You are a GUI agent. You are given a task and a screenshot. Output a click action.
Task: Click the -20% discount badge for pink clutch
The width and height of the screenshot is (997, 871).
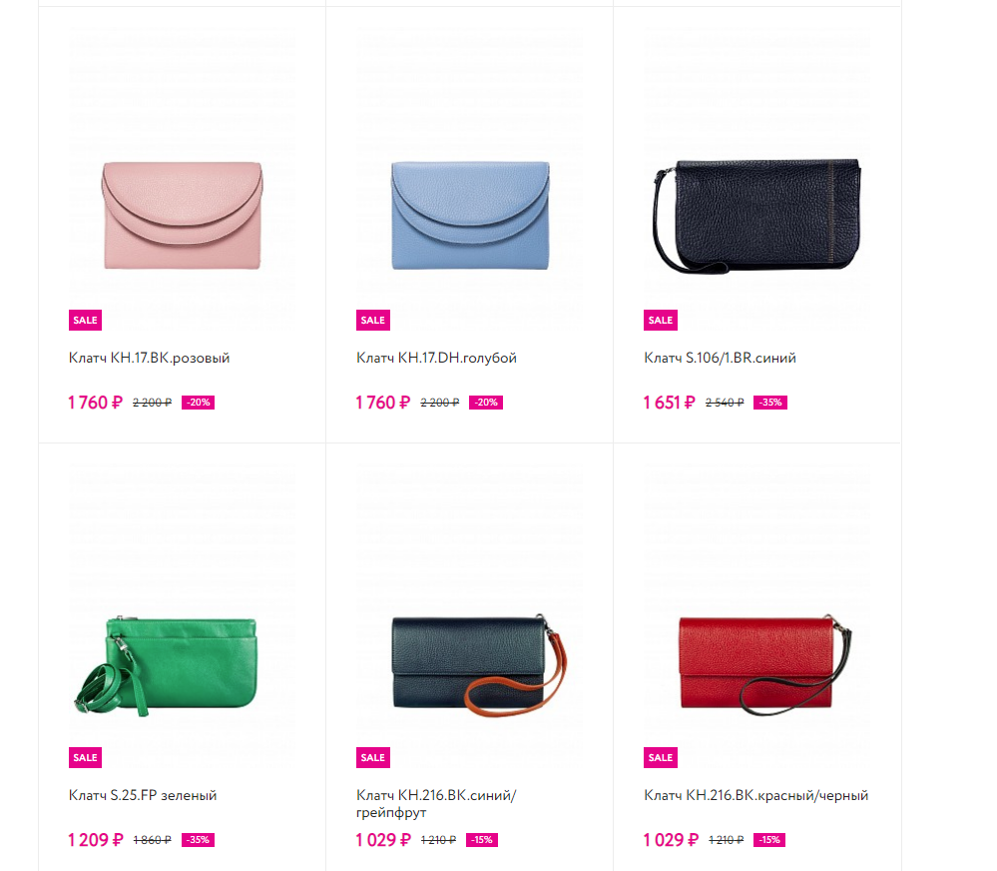coord(198,403)
